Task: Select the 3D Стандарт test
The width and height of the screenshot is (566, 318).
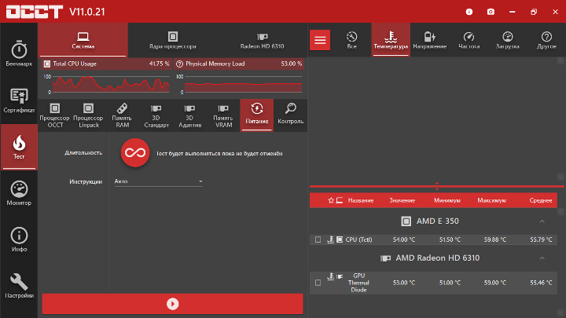Action: point(156,115)
